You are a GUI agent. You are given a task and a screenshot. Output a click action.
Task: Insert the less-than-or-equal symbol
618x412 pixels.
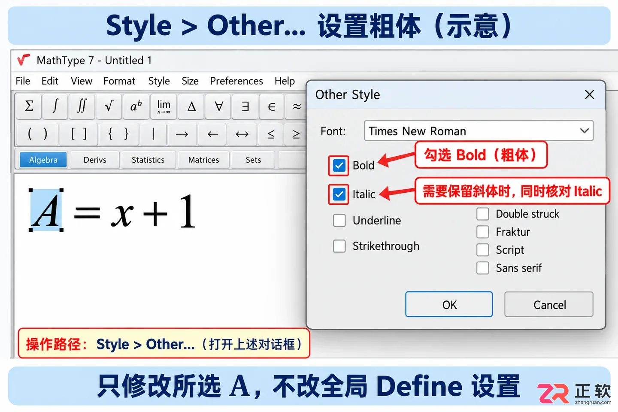click(271, 134)
